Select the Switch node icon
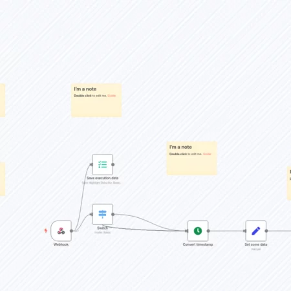This screenshot has width=291, height=291. click(x=102, y=214)
